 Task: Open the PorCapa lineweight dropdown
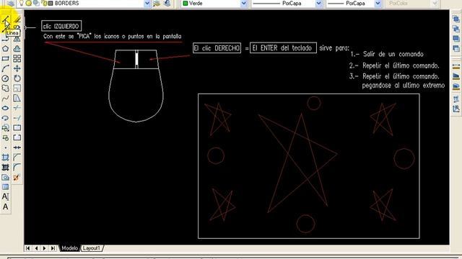coord(378,4)
